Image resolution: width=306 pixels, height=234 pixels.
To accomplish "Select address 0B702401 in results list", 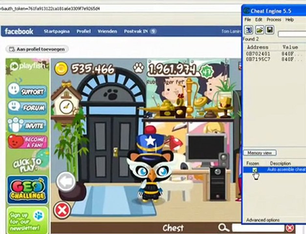I will pos(258,54).
